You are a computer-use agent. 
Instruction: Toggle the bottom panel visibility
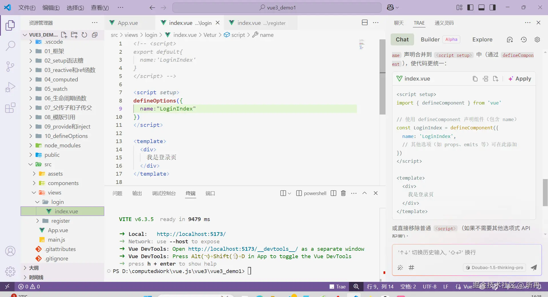pyautogui.click(x=481, y=7)
